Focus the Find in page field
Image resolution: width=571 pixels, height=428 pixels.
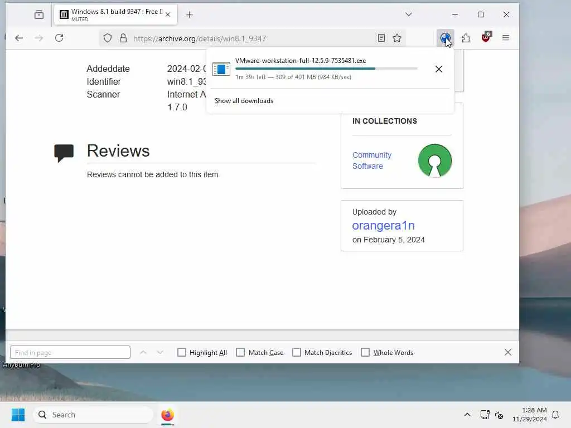tap(70, 352)
